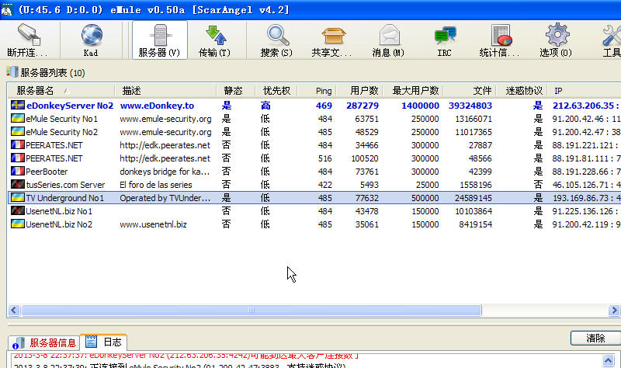Viewport: 621px width, 368px height.
Task: Sort by server name (服务器名) column header
Action: point(61,91)
